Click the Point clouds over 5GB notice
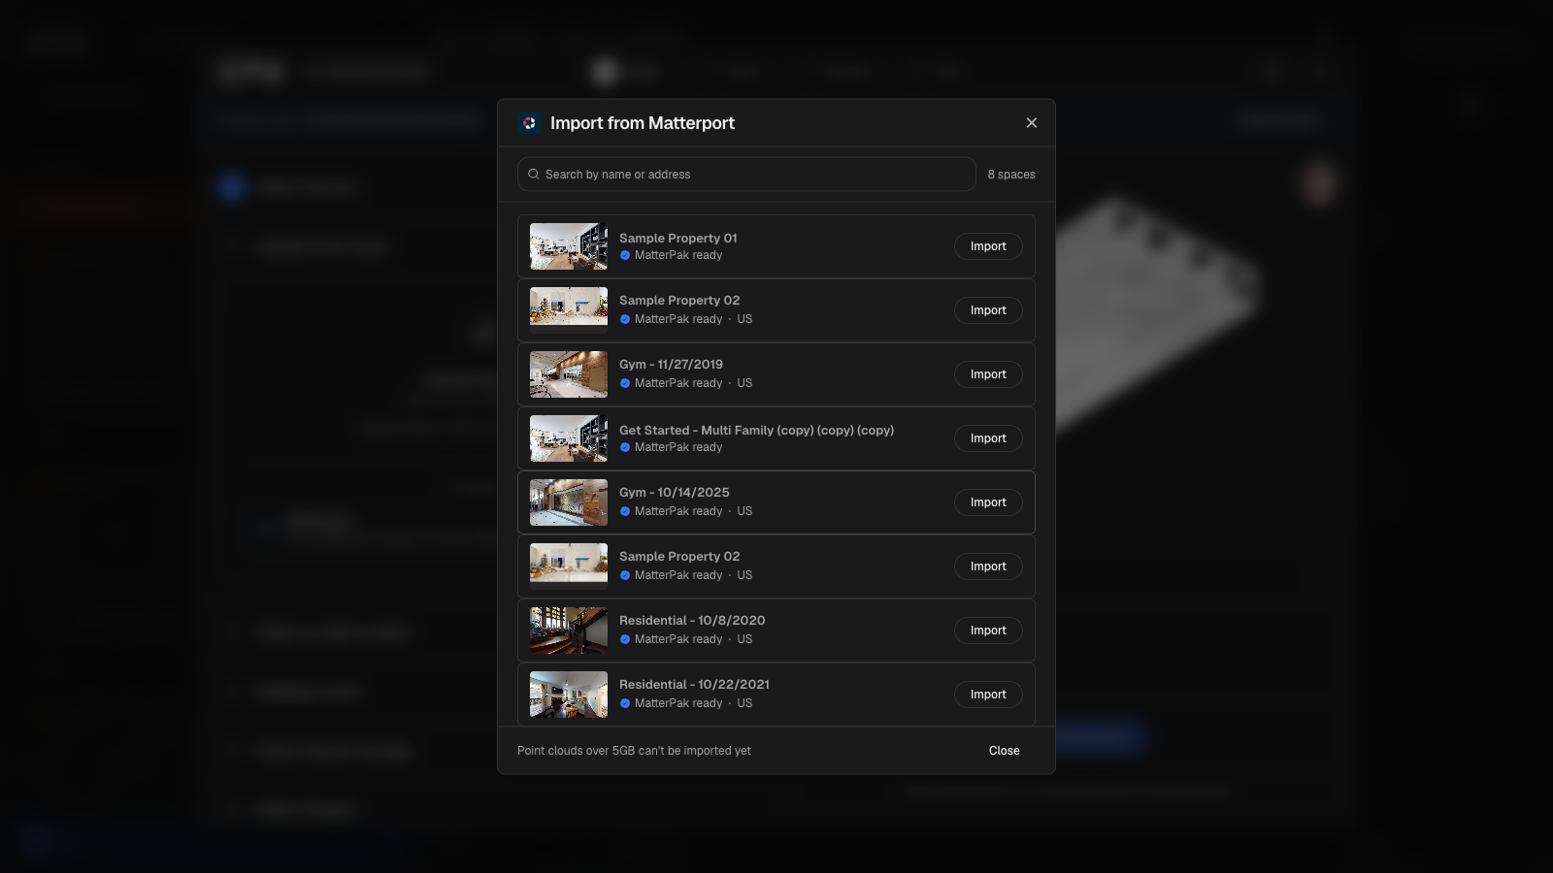Image resolution: width=1553 pixels, height=873 pixels. [x=634, y=751]
